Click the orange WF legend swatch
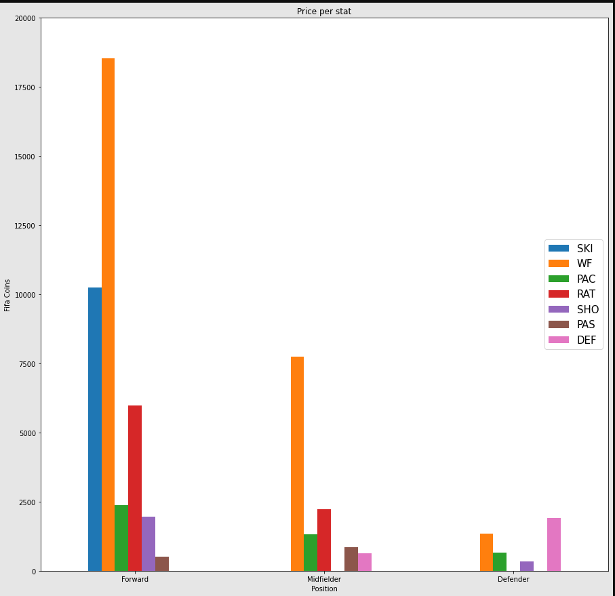The image size is (615, 596). point(559,264)
